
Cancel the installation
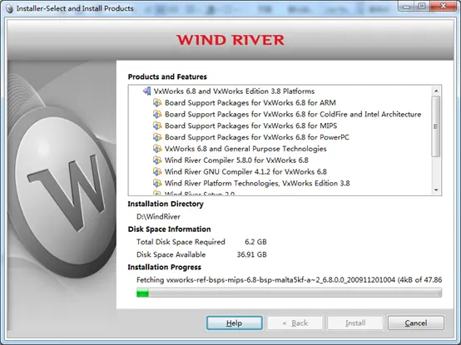[x=416, y=323]
